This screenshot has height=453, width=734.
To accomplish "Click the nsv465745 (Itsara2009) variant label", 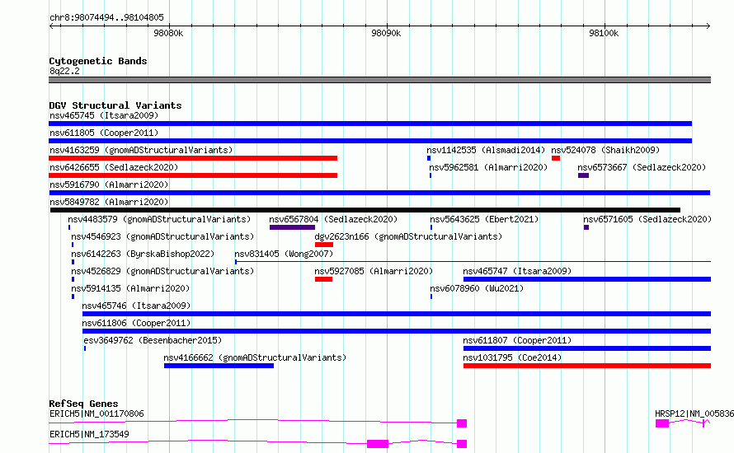I will click(x=104, y=115).
